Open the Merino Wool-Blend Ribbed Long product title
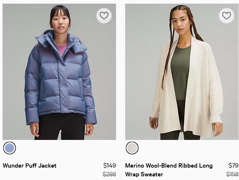This screenshot has width=239, height=180. pos(169,170)
